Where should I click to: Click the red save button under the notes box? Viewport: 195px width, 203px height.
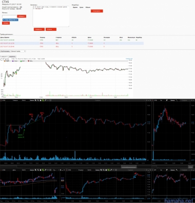[39, 29]
